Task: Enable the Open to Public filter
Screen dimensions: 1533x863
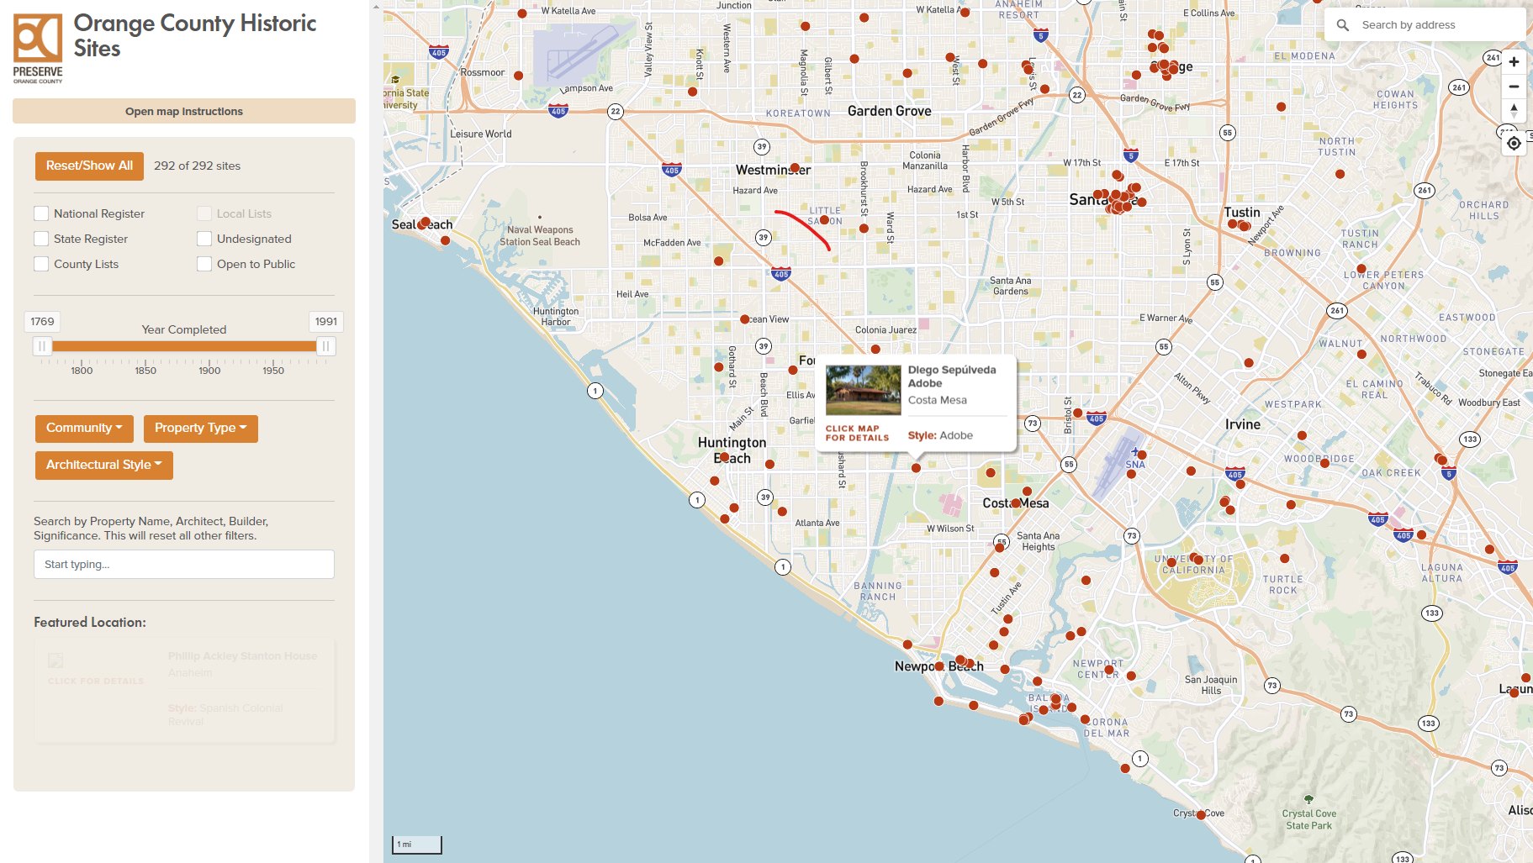Action: pyautogui.click(x=204, y=264)
